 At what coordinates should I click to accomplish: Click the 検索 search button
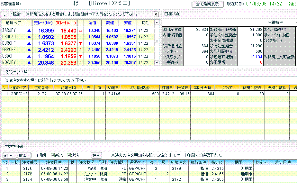tap(96, 156)
